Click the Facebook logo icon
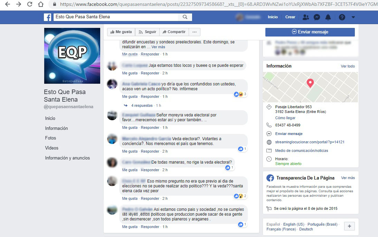The width and height of the screenshot is (378, 237). (48, 17)
